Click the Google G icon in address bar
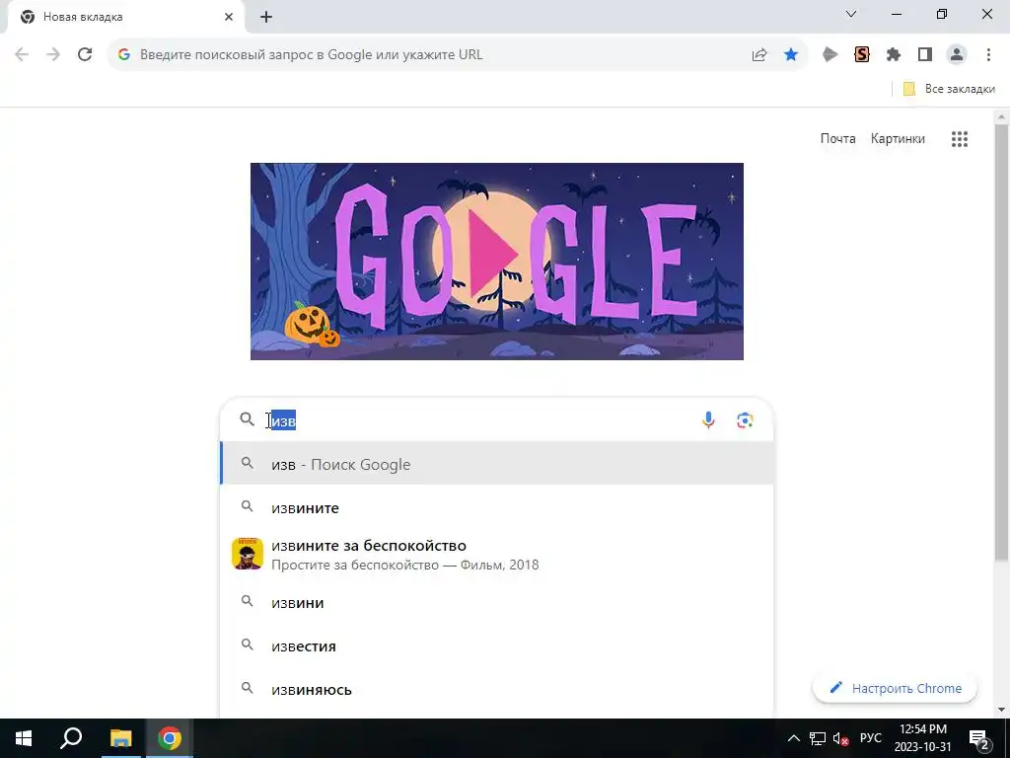The width and height of the screenshot is (1010, 758). (123, 55)
